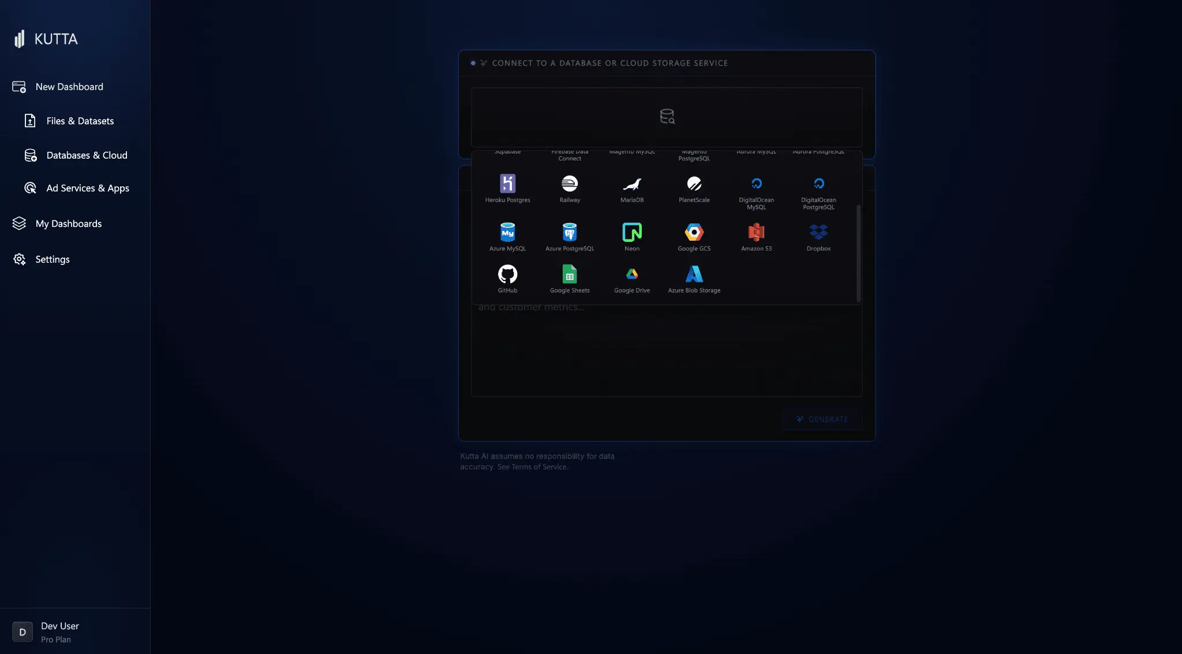The width and height of the screenshot is (1182, 654).
Task: Choose the DigitalOcean MySQL icon
Action: (x=757, y=184)
